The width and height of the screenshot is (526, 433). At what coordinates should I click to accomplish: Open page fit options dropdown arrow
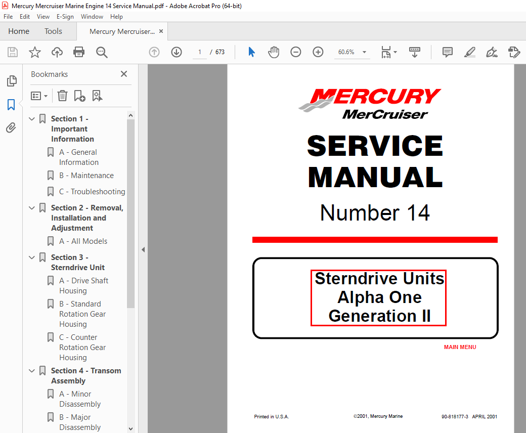click(x=395, y=52)
